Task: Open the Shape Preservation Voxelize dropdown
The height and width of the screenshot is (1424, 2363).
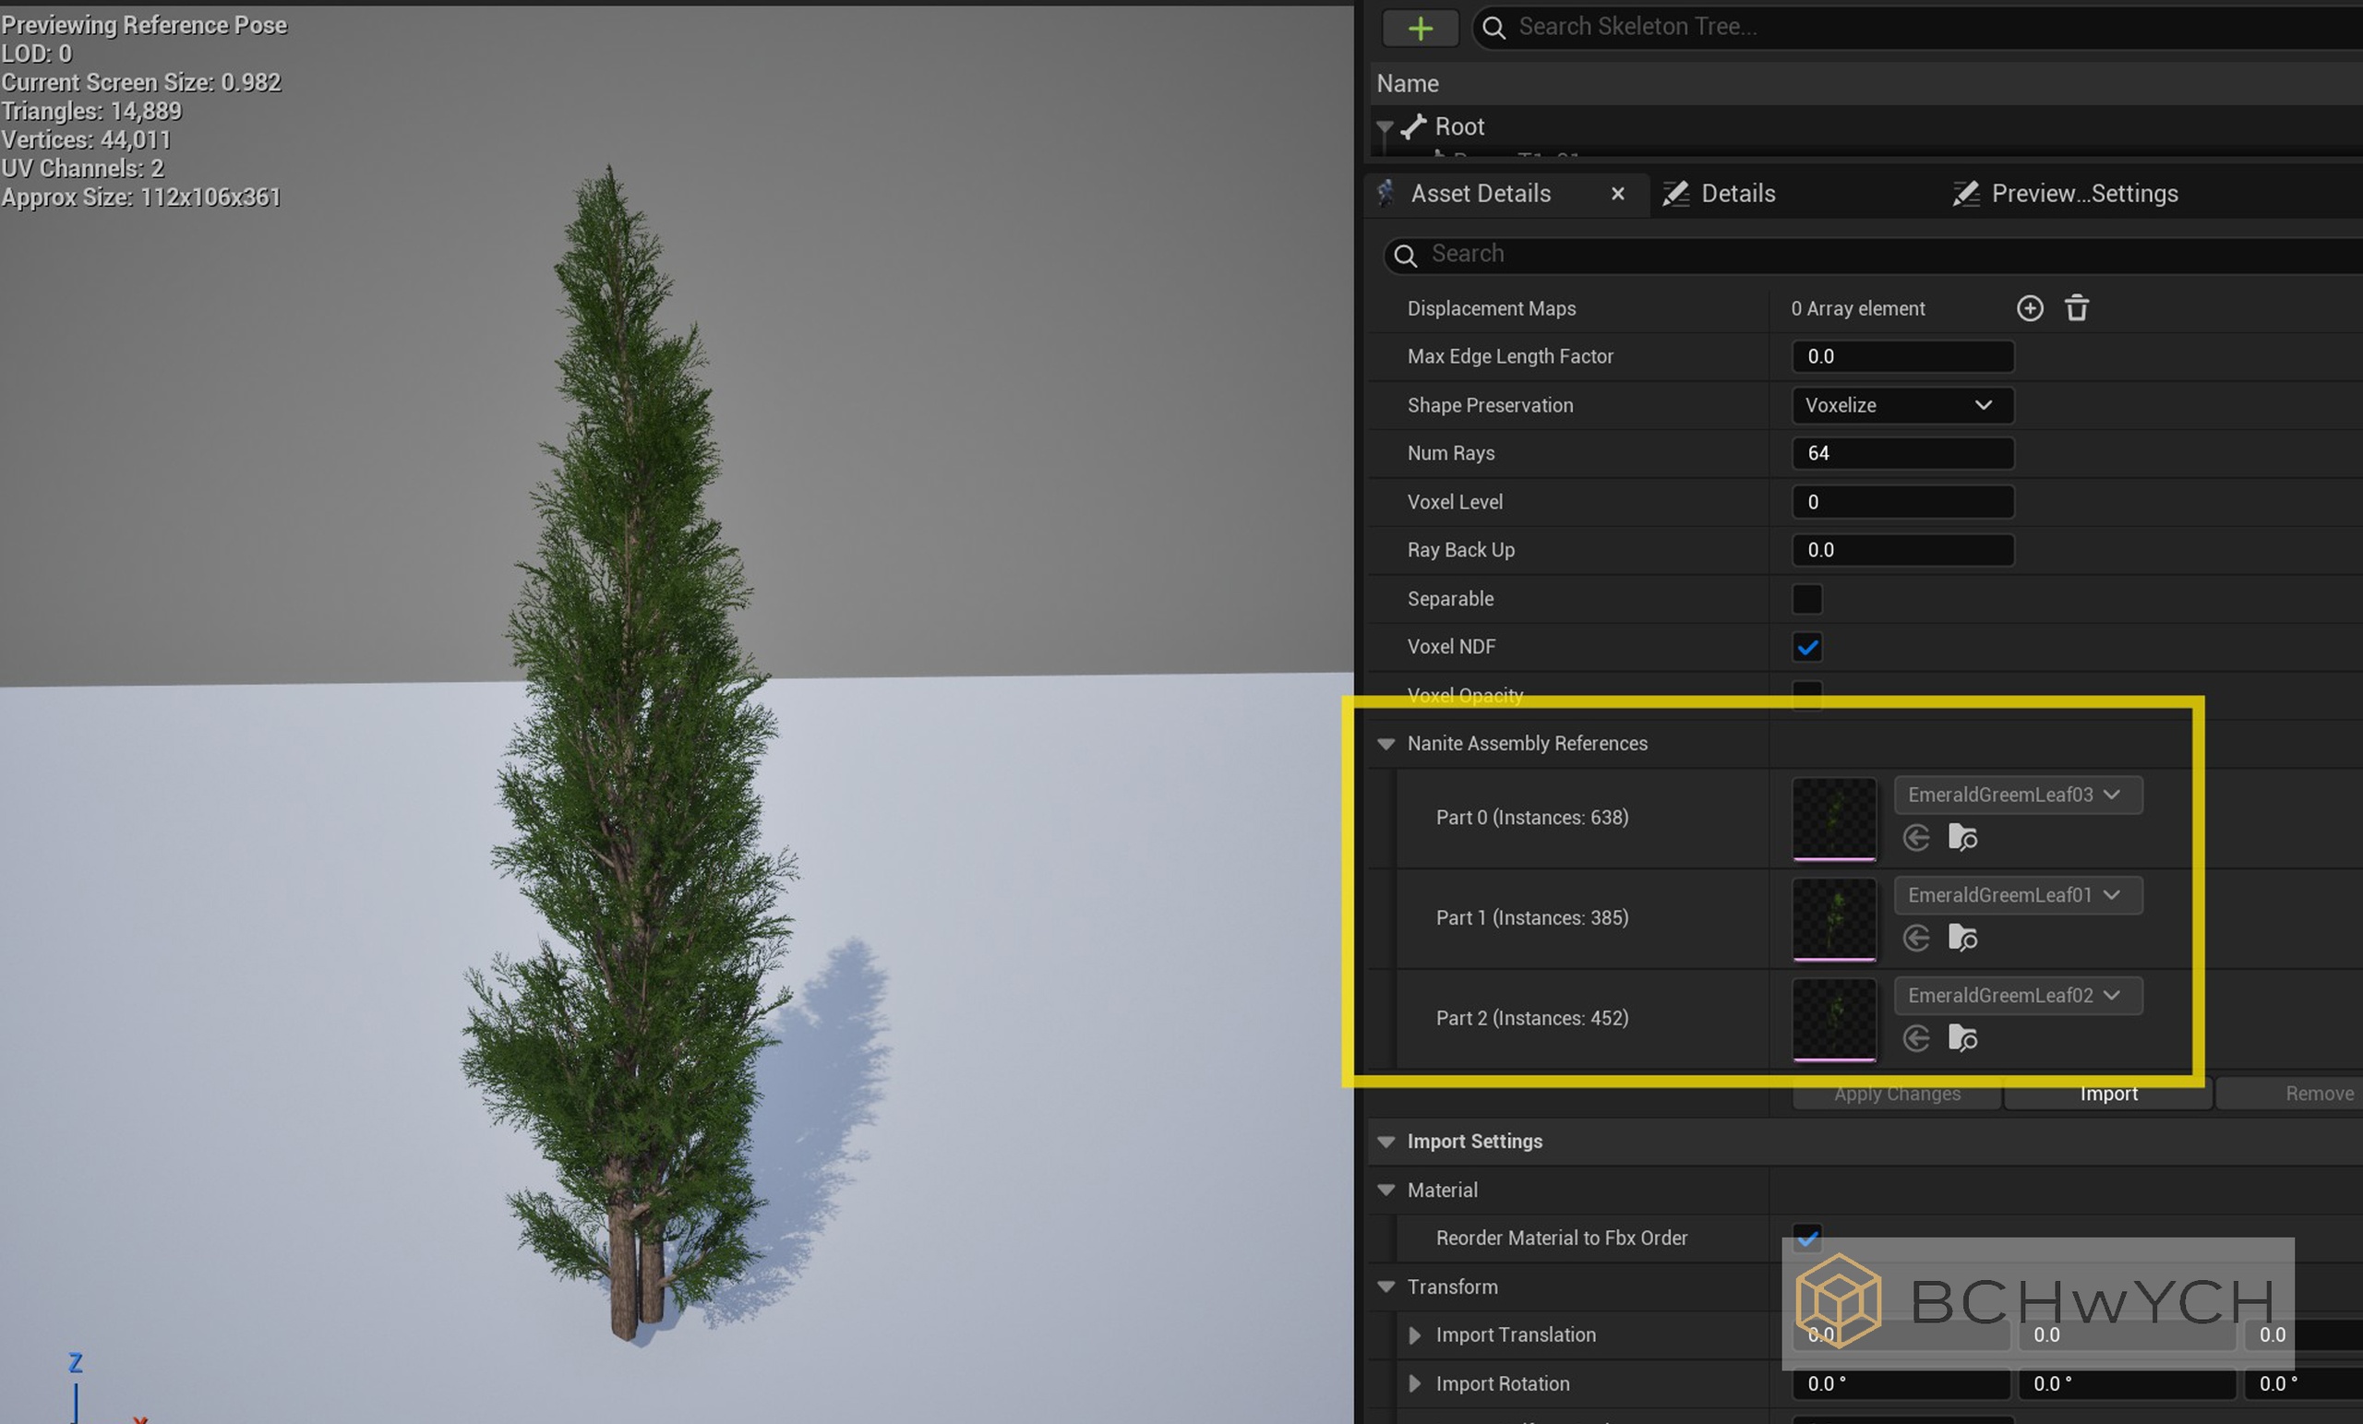Action: pyautogui.click(x=1902, y=406)
